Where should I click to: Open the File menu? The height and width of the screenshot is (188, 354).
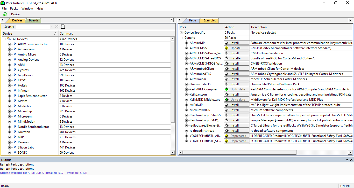pos(4,9)
